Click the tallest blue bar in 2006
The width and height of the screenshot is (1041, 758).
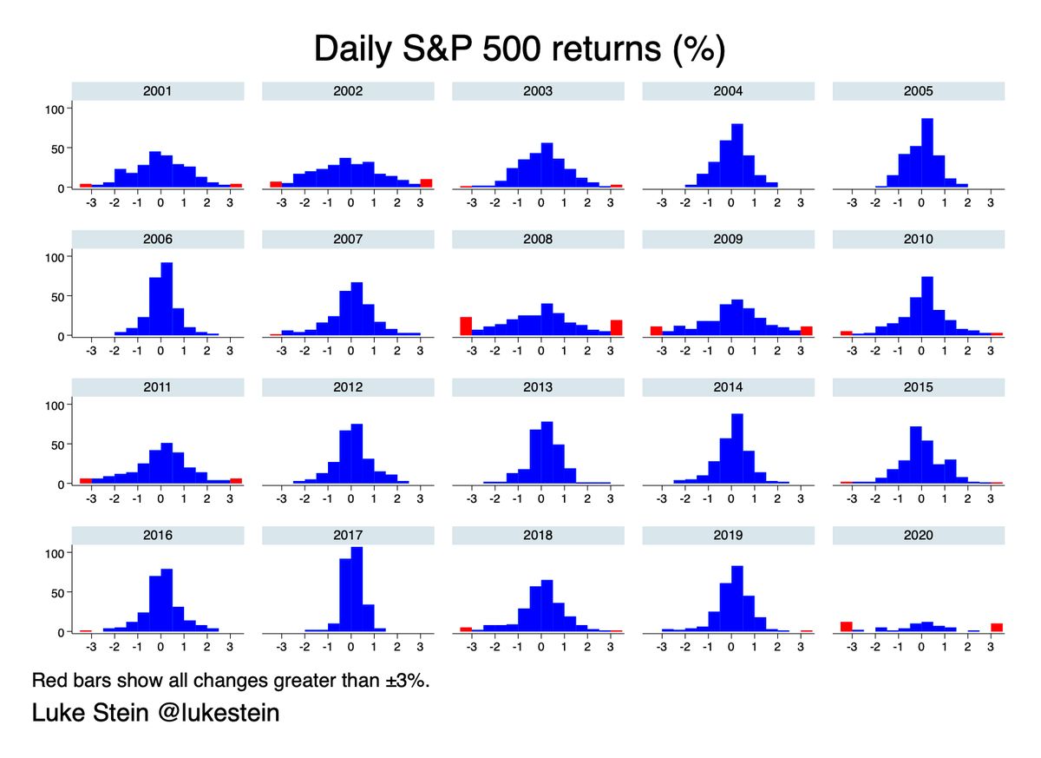tap(167, 300)
